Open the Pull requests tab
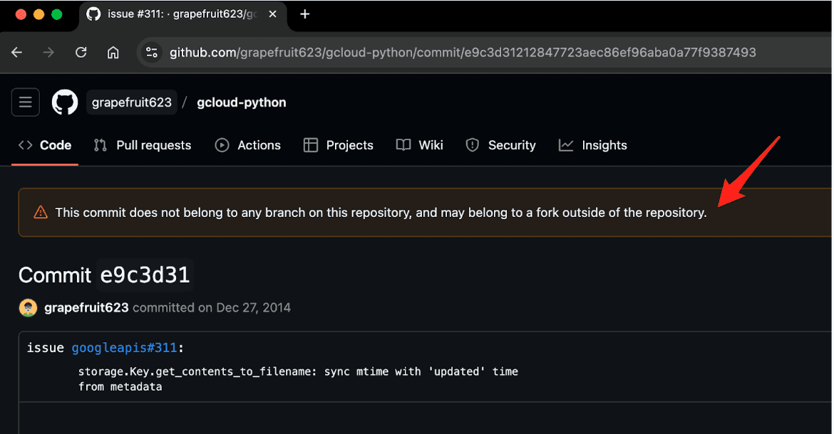Screen dimensions: 834x434 pos(143,145)
